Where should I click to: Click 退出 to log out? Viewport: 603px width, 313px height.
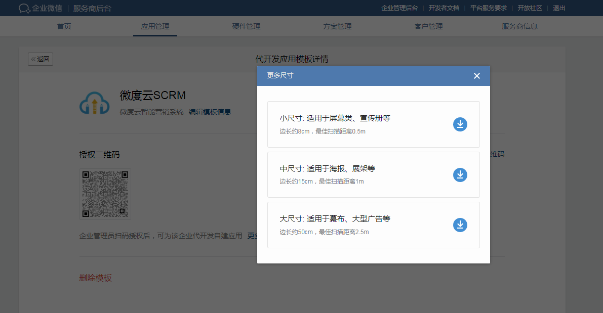[x=559, y=8]
